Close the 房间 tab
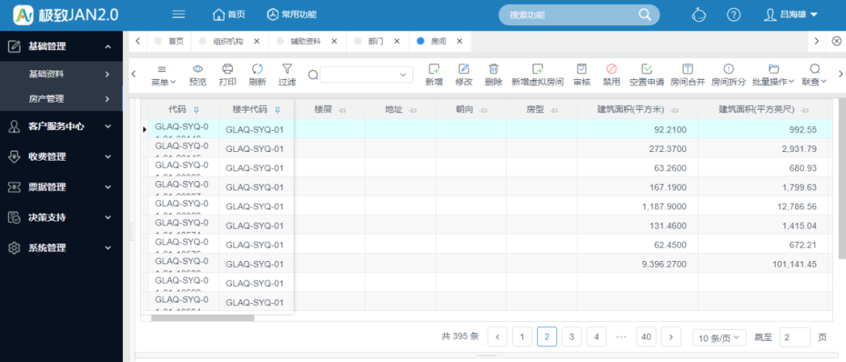 coord(460,41)
